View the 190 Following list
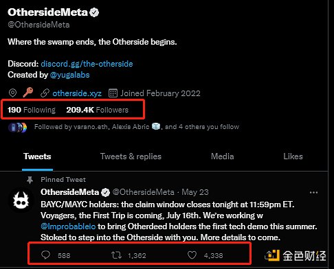Screen dimensions: 334x269 point(32,110)
